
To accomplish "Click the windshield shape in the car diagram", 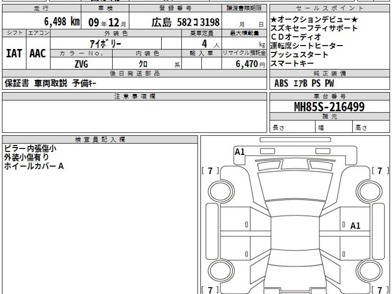I will 295,187.
